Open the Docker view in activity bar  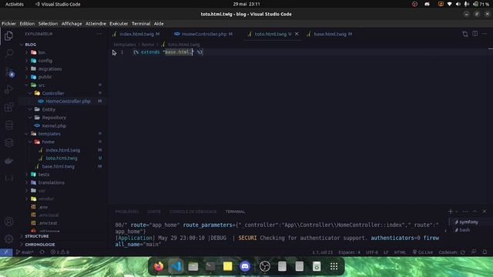(8, 161)
